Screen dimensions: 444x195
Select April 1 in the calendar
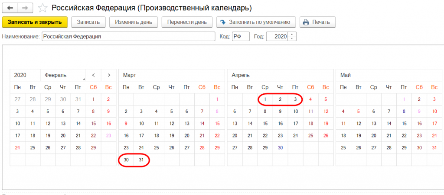(x=265, y=99)
